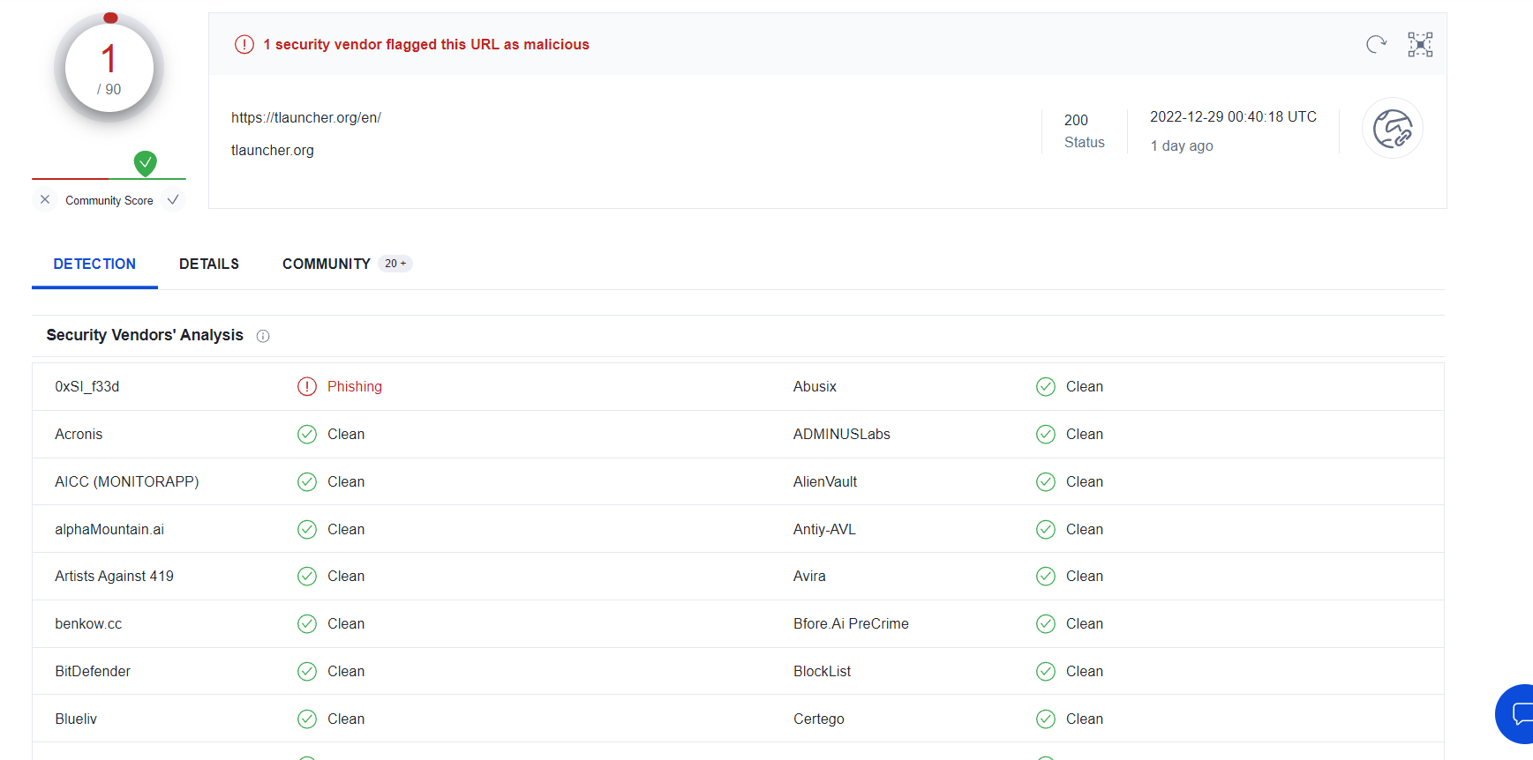The height and width of the screenshot is (760, 1533).
Task: Click the URL globe link icon
Action: 1393,129
